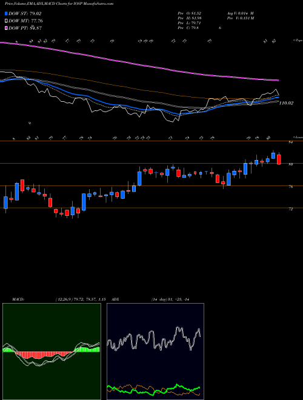Click the 110.02 EMA price label
Screen dimensions: 303x400
click(x=286, y=103)
